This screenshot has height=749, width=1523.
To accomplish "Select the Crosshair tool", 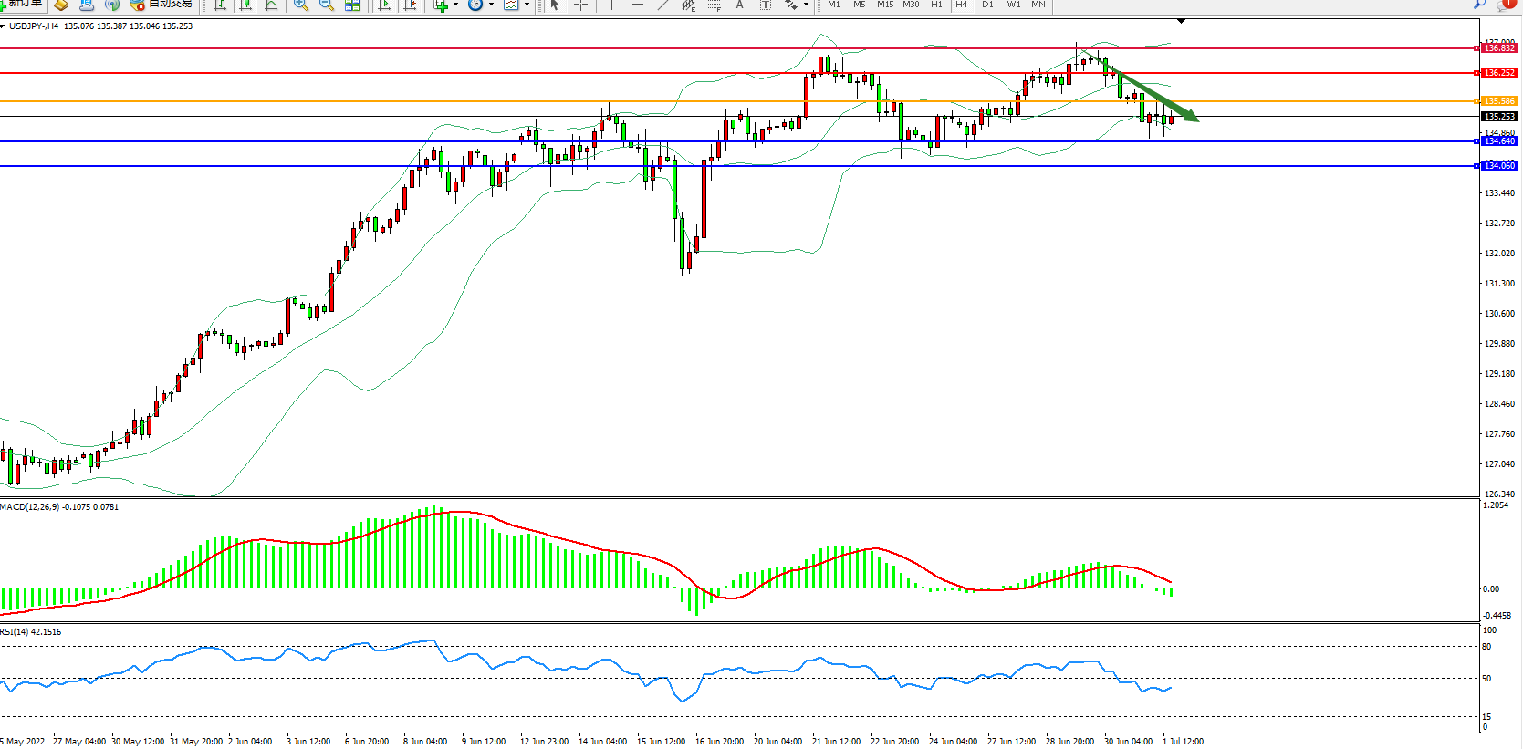I will pyautogui.click(x=580, y=5).
